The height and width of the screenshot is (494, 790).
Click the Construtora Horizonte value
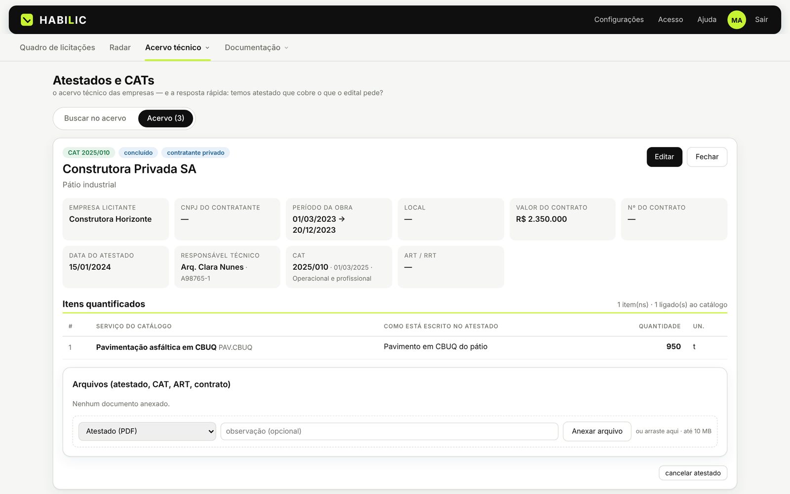pos(110,219)
